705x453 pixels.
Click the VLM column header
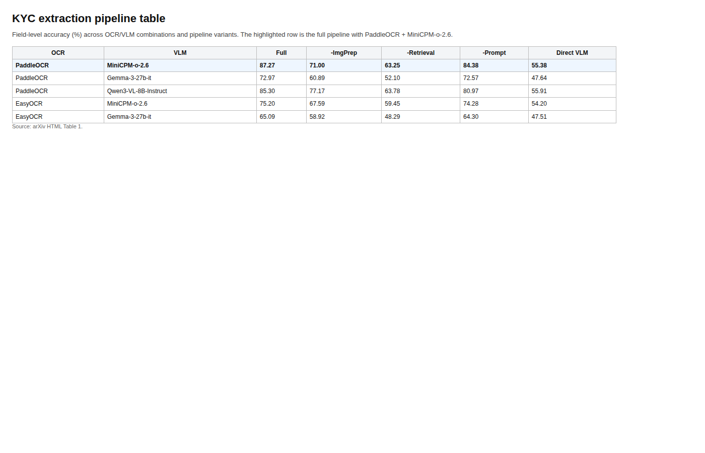[x=180, y=53]
